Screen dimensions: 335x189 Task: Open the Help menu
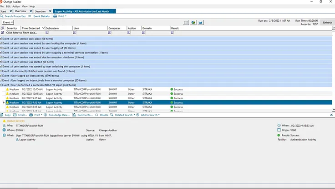click(32, 6)
